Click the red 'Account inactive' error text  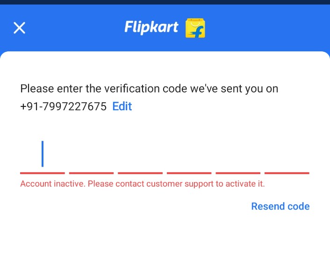coord(52,184)
